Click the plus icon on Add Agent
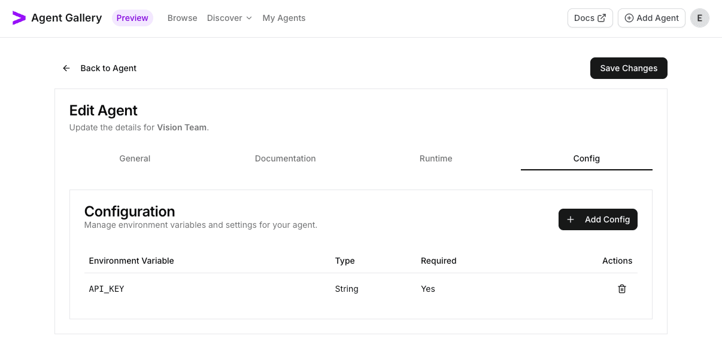This screenshot has height=348, width=722. click(629, 18)
